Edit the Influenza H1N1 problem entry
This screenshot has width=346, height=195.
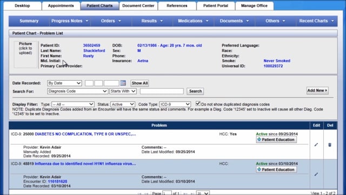[x=316, y=174]
